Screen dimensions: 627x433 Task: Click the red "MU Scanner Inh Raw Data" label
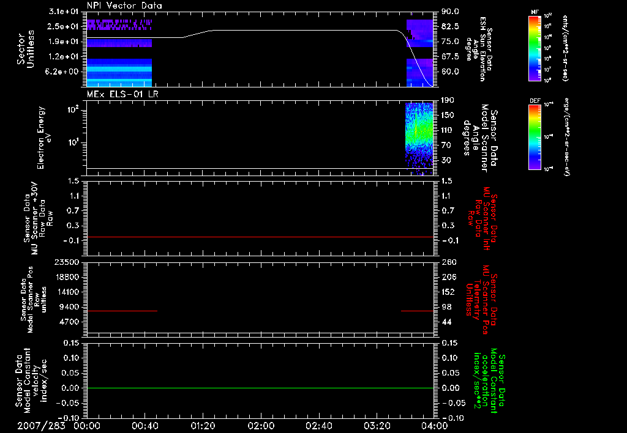click(482, 218)
